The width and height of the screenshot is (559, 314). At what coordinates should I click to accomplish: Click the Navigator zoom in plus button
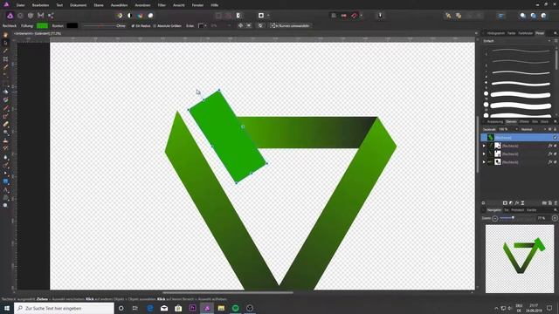click(555, 218)
